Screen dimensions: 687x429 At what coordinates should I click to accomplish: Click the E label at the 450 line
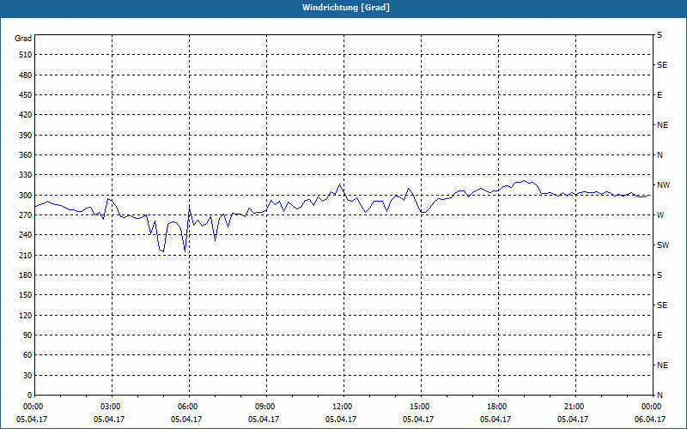pyautogui.click(x=660, y=95)
